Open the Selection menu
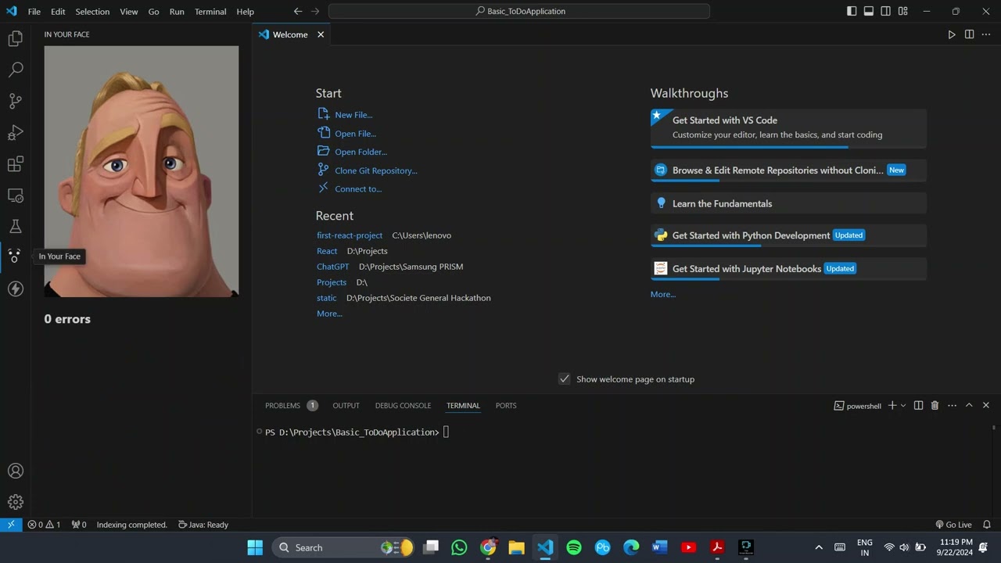Image resolution: width=1001 pixels, height=563 pixels. click(92, 12)
